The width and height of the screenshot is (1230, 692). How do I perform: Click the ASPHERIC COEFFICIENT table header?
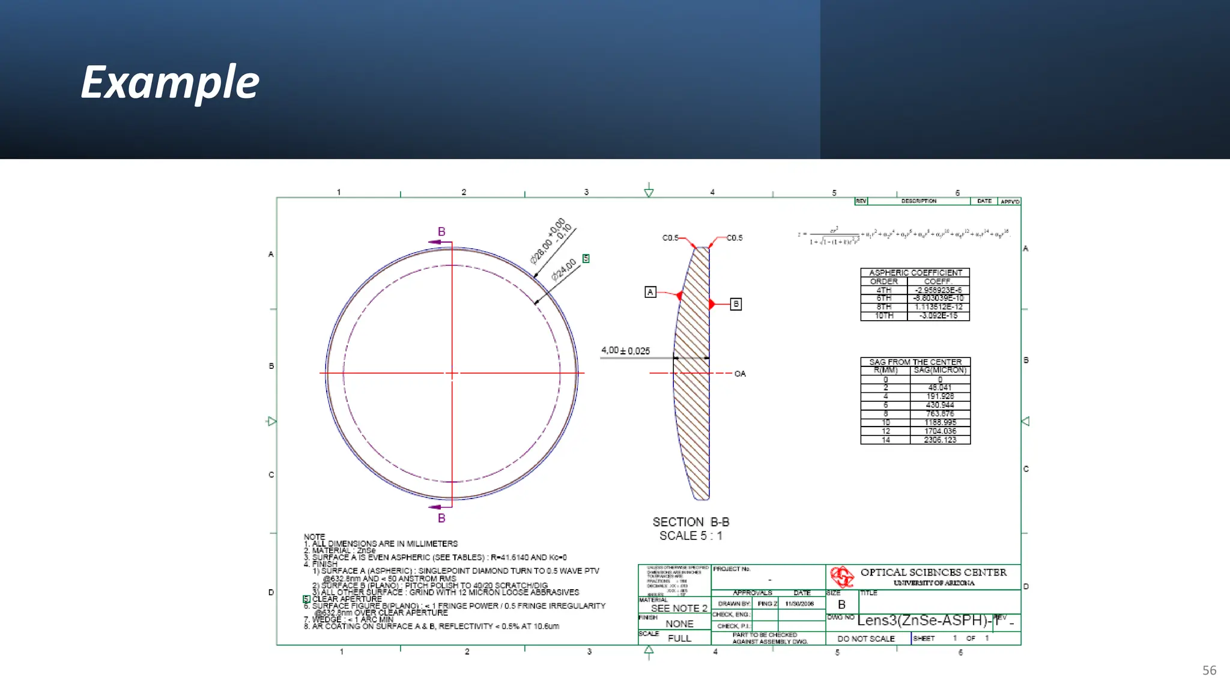click(x=915, y=273)
